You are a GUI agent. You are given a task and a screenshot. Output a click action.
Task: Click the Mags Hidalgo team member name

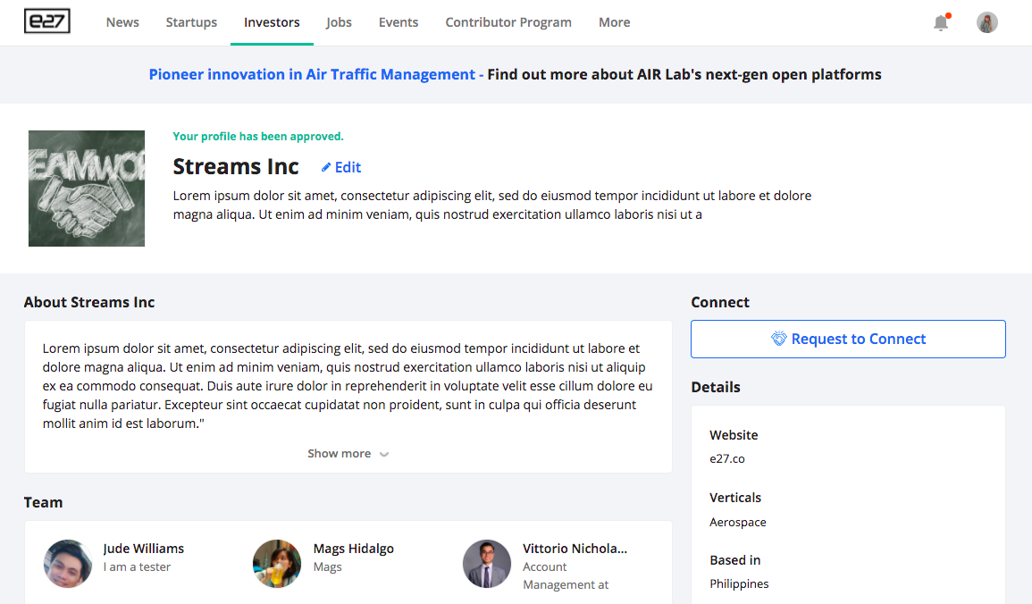[354, 548]
